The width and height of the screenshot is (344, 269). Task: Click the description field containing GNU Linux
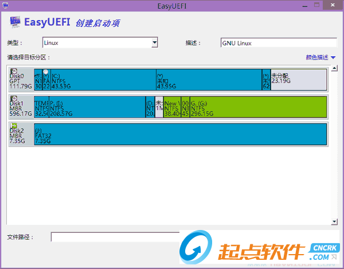pyautogui.click(x=279, y=43)
